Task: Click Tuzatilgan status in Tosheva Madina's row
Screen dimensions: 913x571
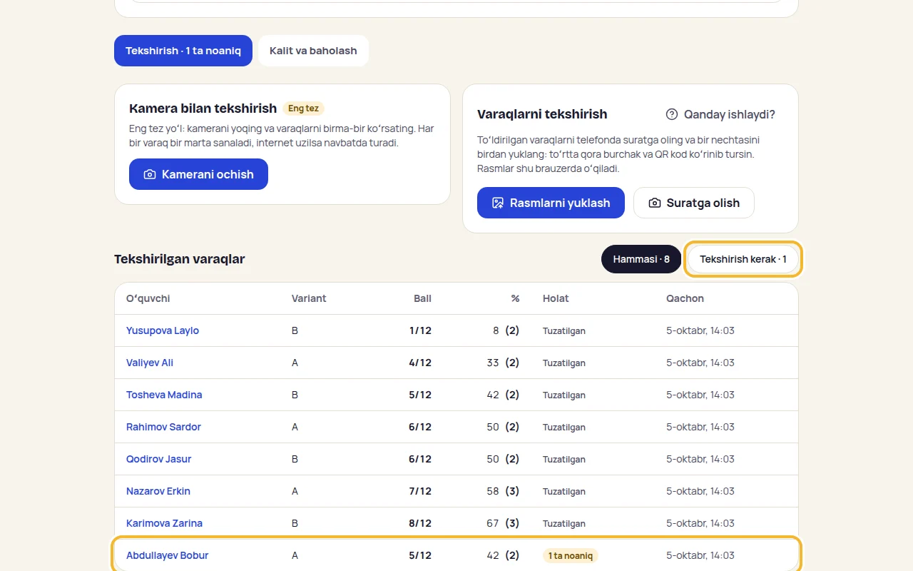Action: [x=564, y=395]
